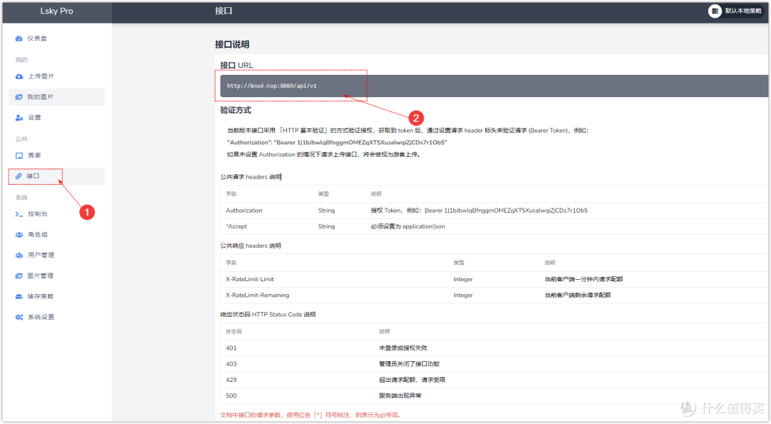Click the 429 status code row
This screenshot has height=424, width=771.
(493, 380)
